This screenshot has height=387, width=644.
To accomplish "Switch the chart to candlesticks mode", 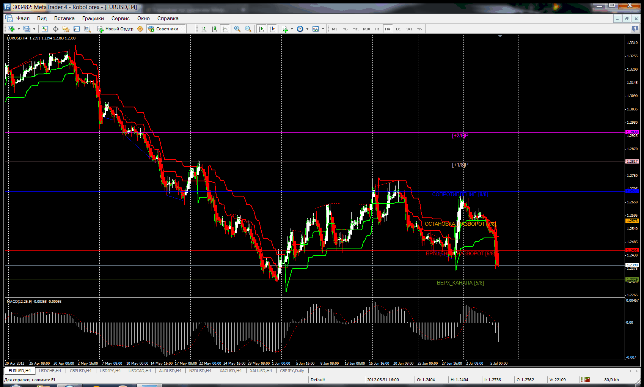I will click(x=214, y=29).
